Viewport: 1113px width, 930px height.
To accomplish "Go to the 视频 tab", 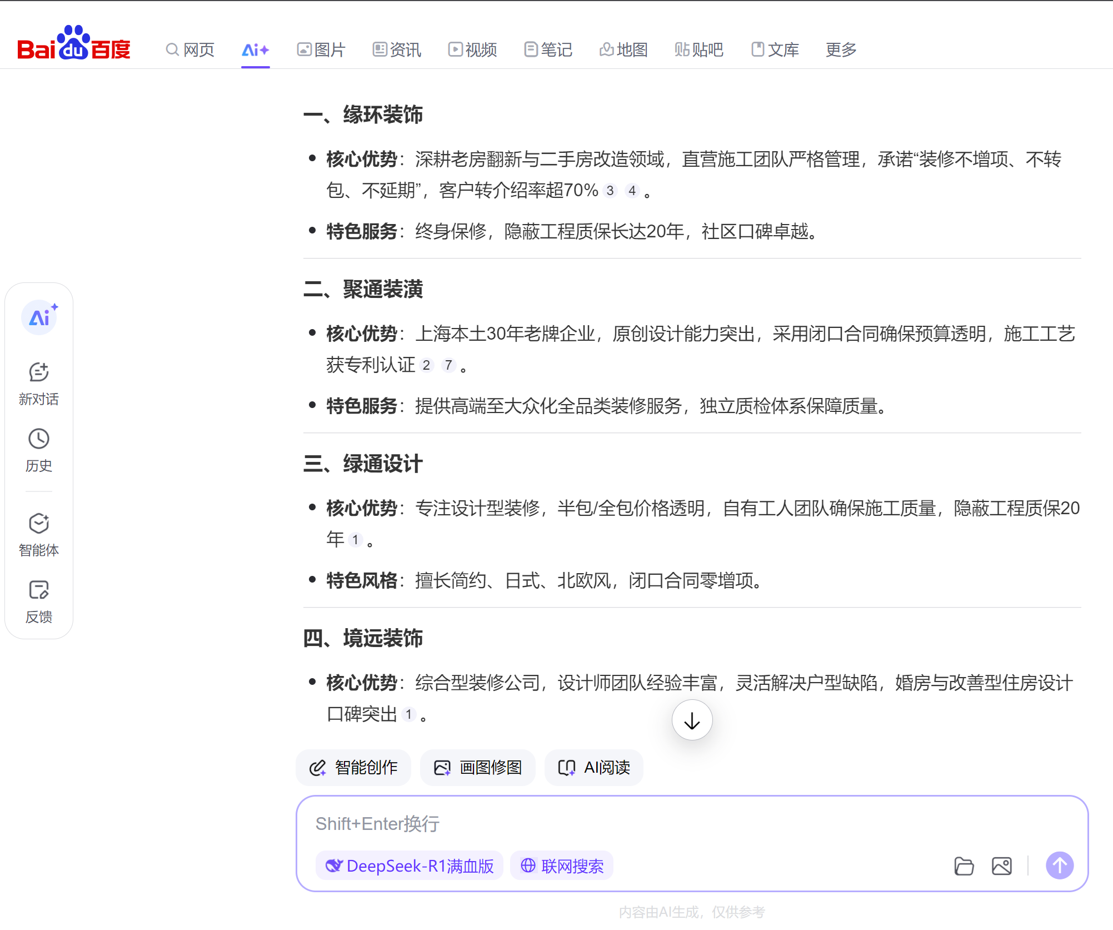I will coord(472,50).
